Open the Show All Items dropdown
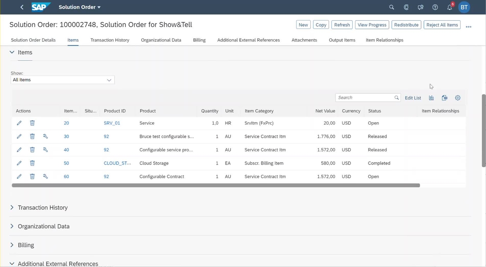486x267 pixels. click(109, 80)
